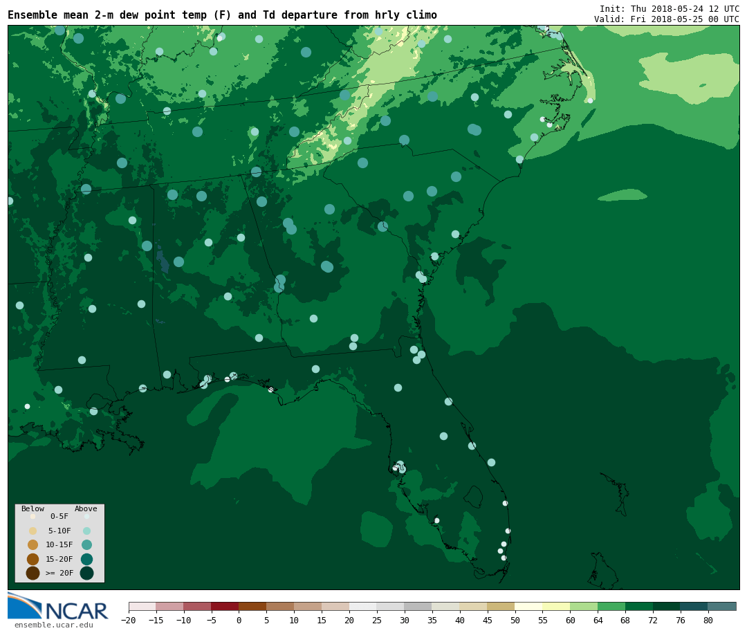Pick the 76 to 80 dark teal swatch

pos(694,606)
